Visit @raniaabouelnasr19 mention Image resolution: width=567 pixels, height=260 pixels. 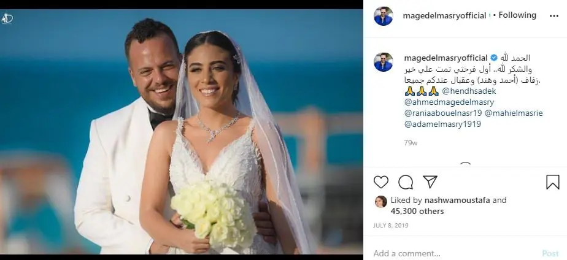pyautogui.click(x=443, y=113)
